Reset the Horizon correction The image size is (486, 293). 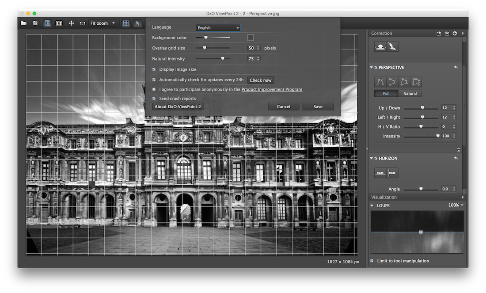[x=456, y=158]
